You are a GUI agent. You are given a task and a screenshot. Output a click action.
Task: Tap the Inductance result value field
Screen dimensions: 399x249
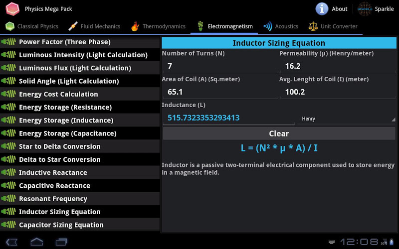coord(228,118)
